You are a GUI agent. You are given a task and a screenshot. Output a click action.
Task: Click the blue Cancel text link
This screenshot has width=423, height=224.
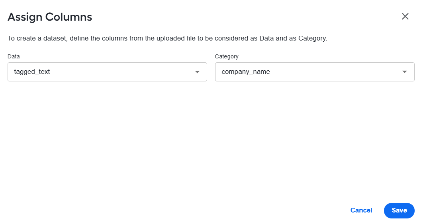pos(361,210)
